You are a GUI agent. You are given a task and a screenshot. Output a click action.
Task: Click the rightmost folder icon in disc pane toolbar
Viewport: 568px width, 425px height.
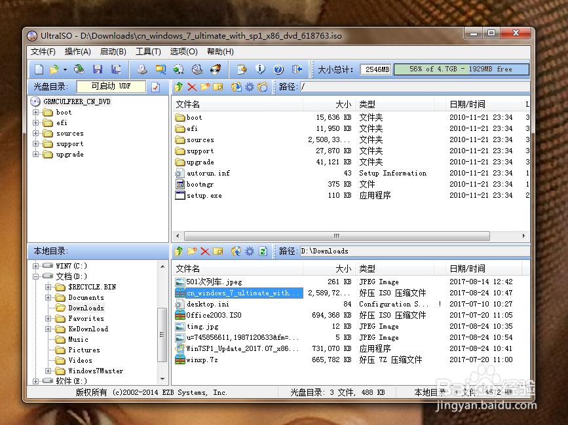coord(263,87)
